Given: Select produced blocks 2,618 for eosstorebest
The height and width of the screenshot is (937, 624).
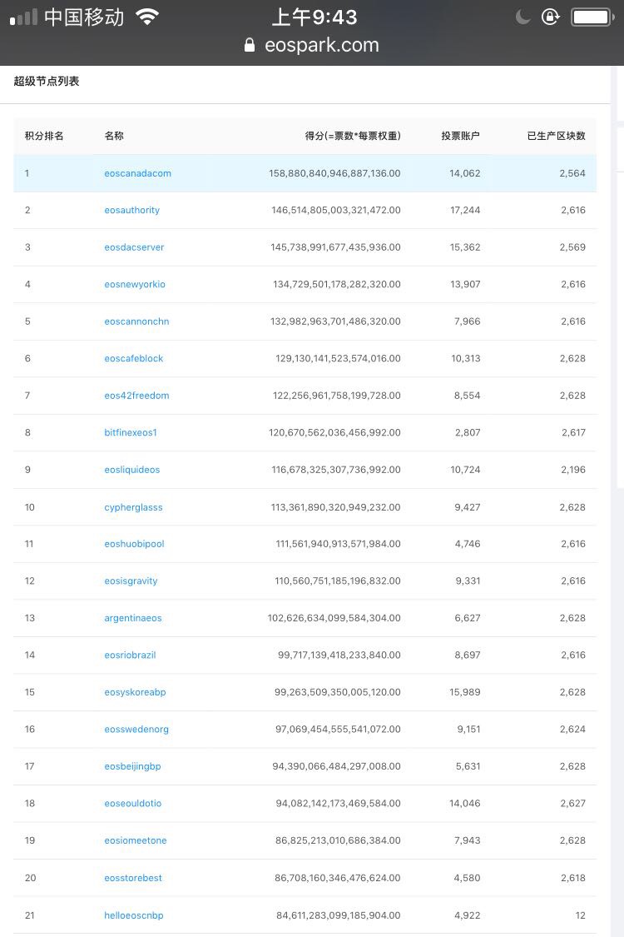Looking at the screenshot, I should [573, 878].
